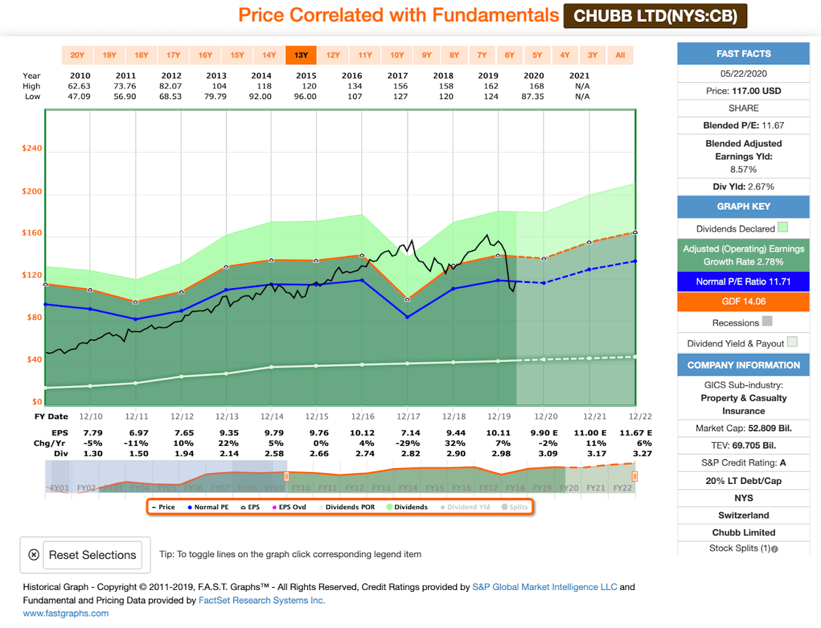Select the 19Y time range tab
821x628 pixels.
[110, 55]
